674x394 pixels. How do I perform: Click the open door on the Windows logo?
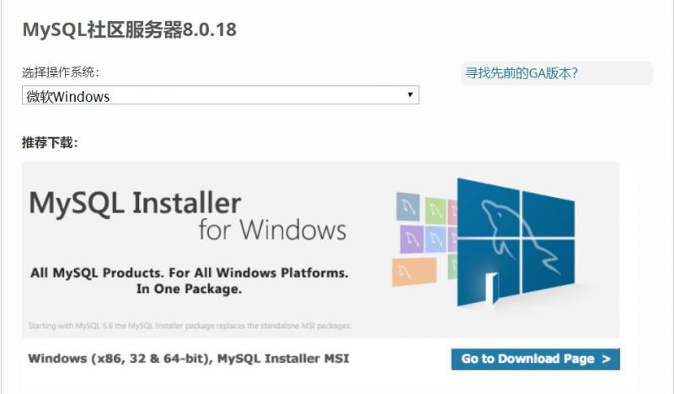point(492,288)
